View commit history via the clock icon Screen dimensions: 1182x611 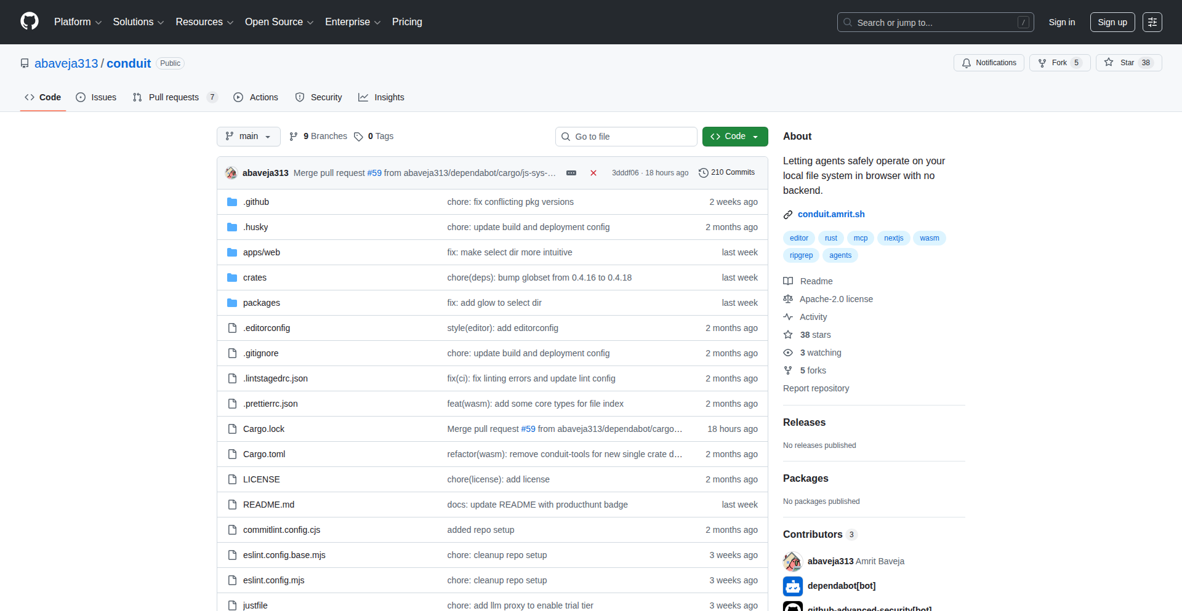[x=704, y=173]
